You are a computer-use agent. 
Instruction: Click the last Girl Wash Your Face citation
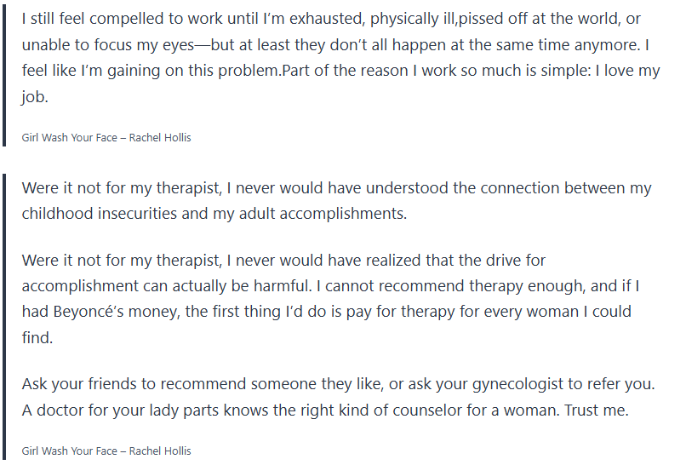(106, 451)
